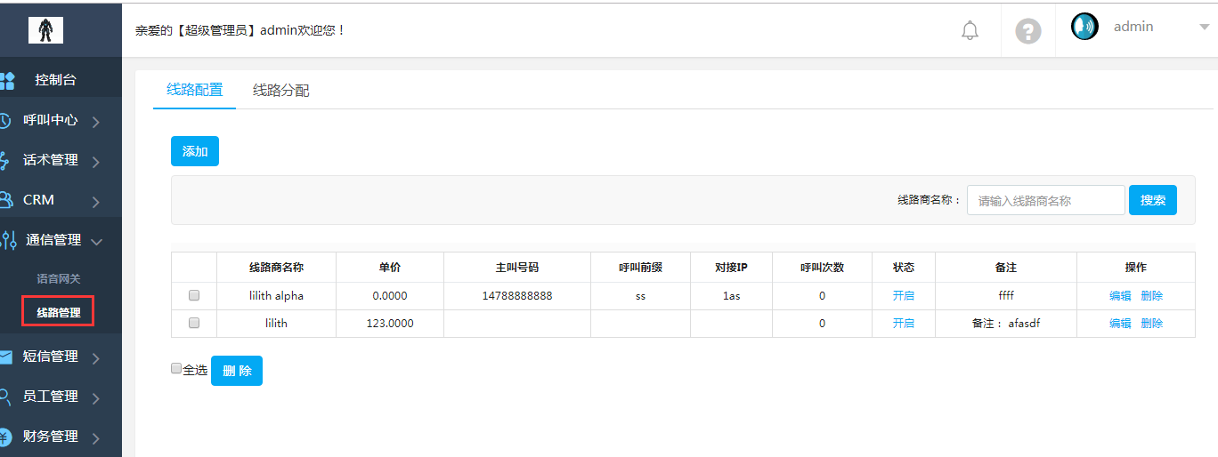Toggle the 全选 select-all checkbox
Viewport: 1218px width, 457px height.
[176, 369]
